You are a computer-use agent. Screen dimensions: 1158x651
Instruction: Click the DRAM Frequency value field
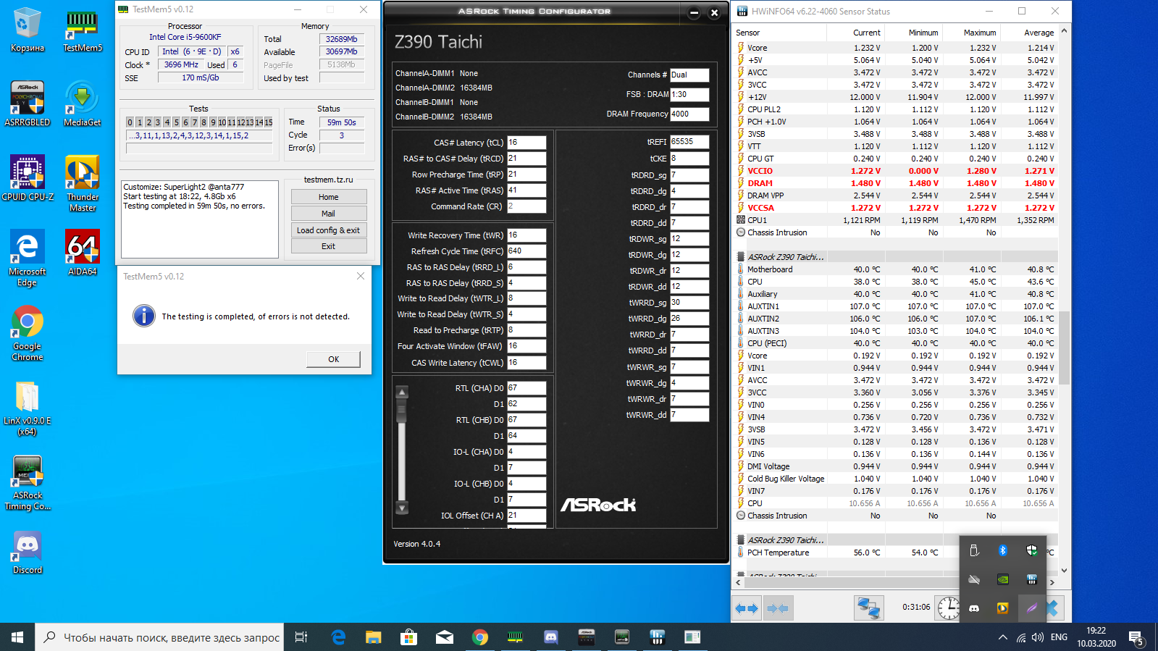click(689, 114)
